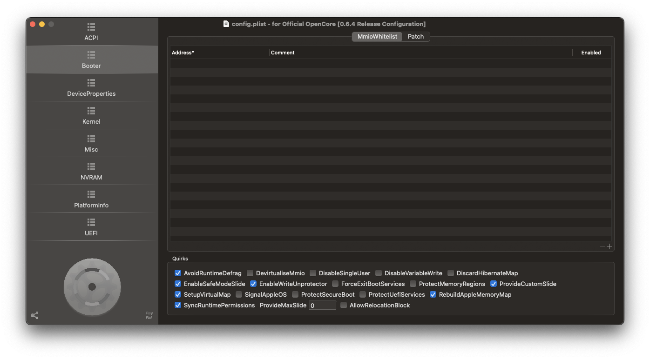The height and width of the screenshot is (359, 650).
Task: Select the MmioWhitelist tab
Action: [376, 36]
